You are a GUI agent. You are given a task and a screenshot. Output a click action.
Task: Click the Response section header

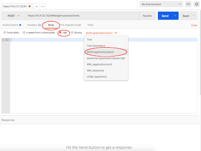click(x=100, y=120)
